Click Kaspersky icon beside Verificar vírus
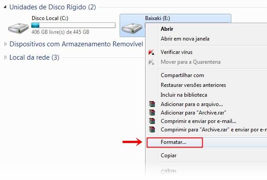This screenshot has width=267, height=180. click(x=151, y=52)
